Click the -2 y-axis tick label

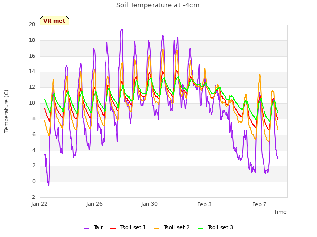coord(33,197)
